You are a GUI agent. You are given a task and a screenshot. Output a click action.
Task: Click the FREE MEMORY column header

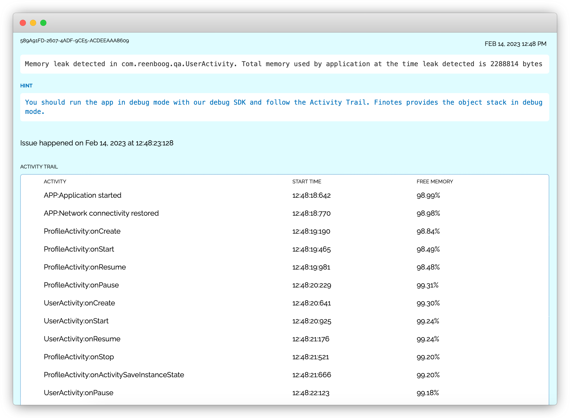tap(435, 182)
